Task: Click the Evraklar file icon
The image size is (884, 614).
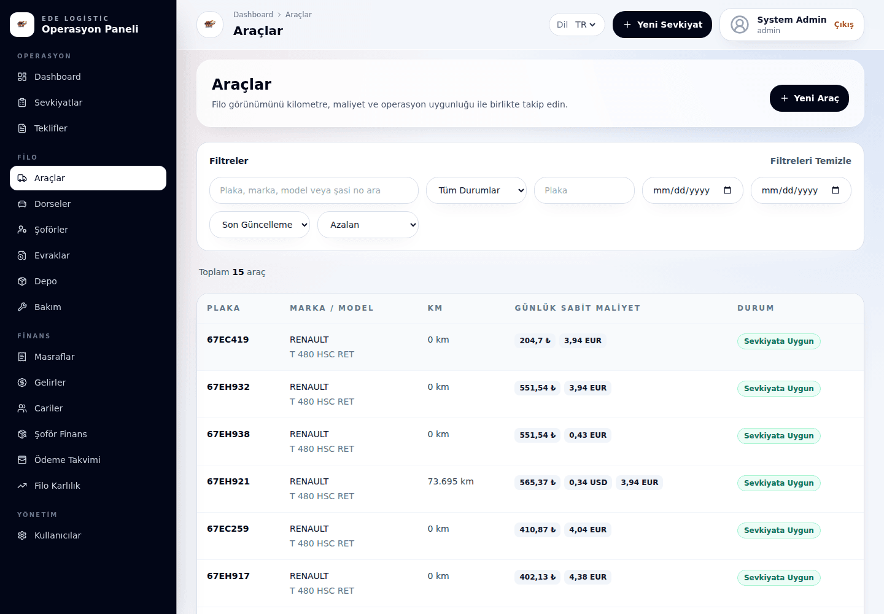Action: (22, 255)
